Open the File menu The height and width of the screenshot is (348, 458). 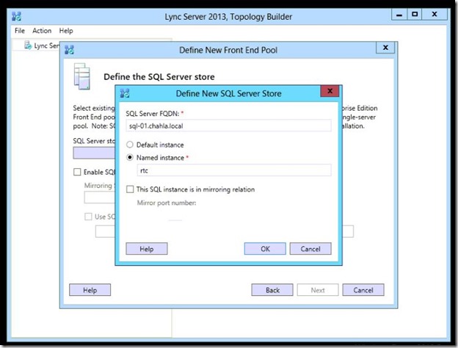20,31
